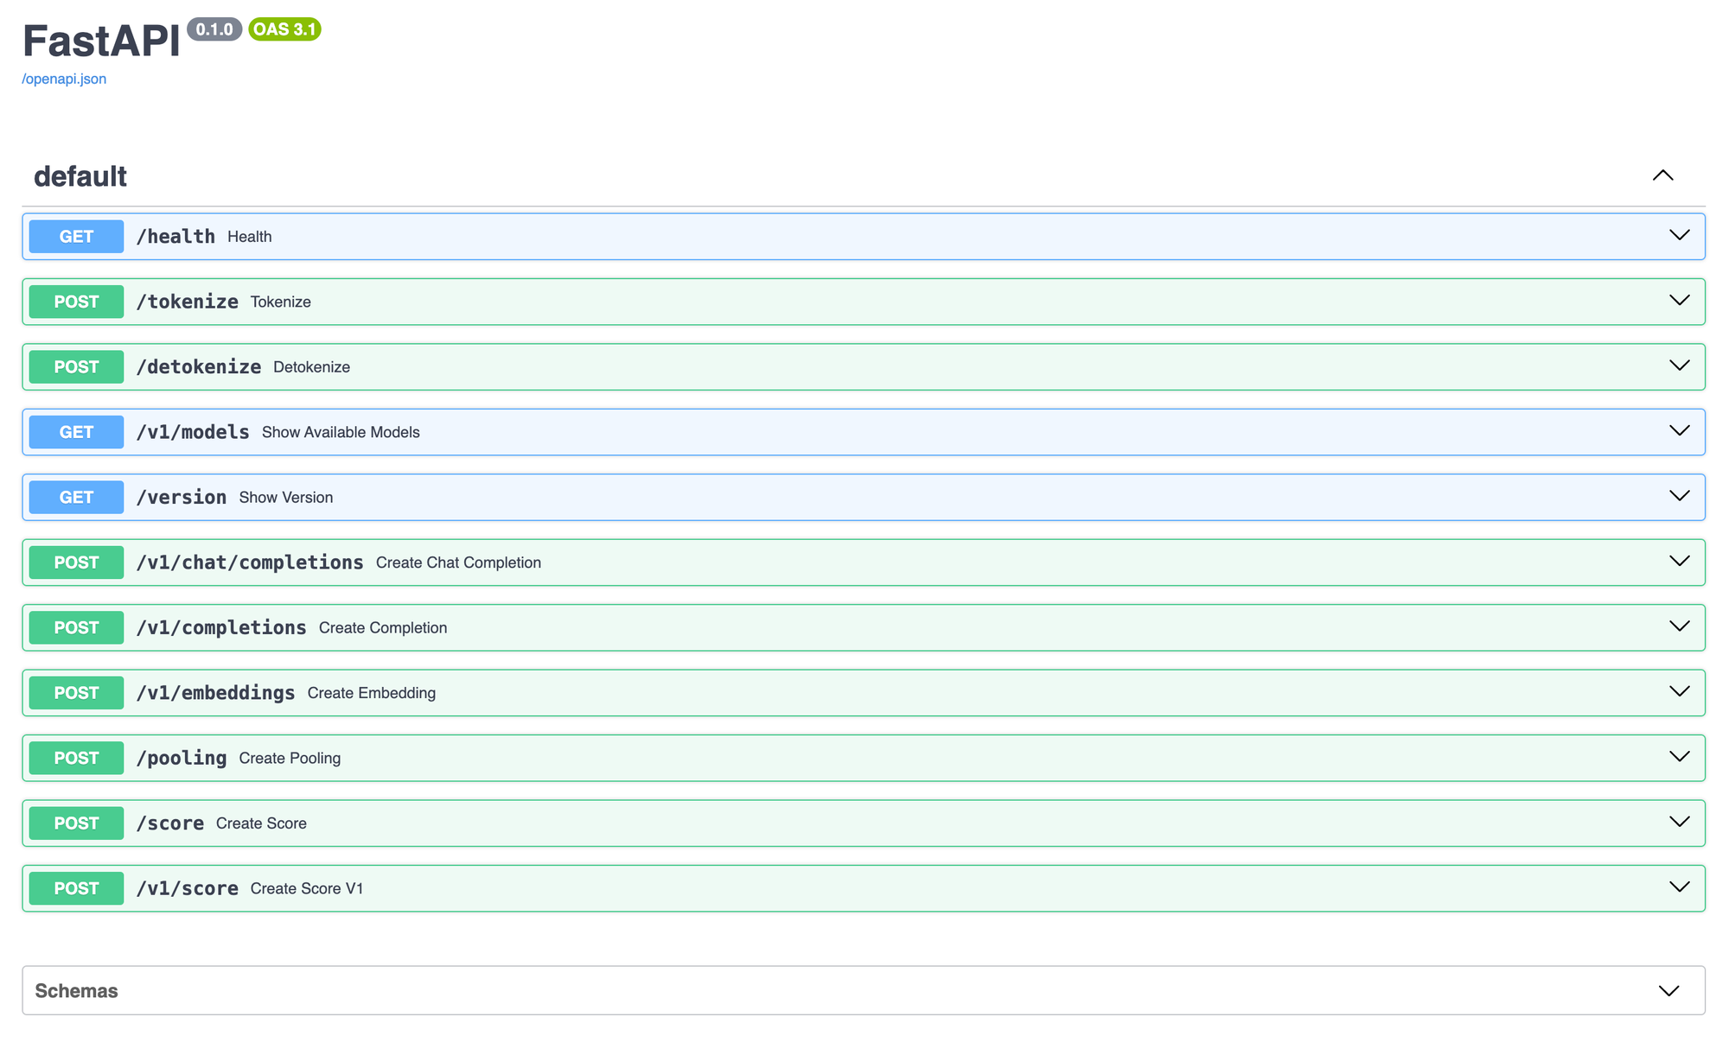Click the GET badge for /v1/models

pos(76,432)
